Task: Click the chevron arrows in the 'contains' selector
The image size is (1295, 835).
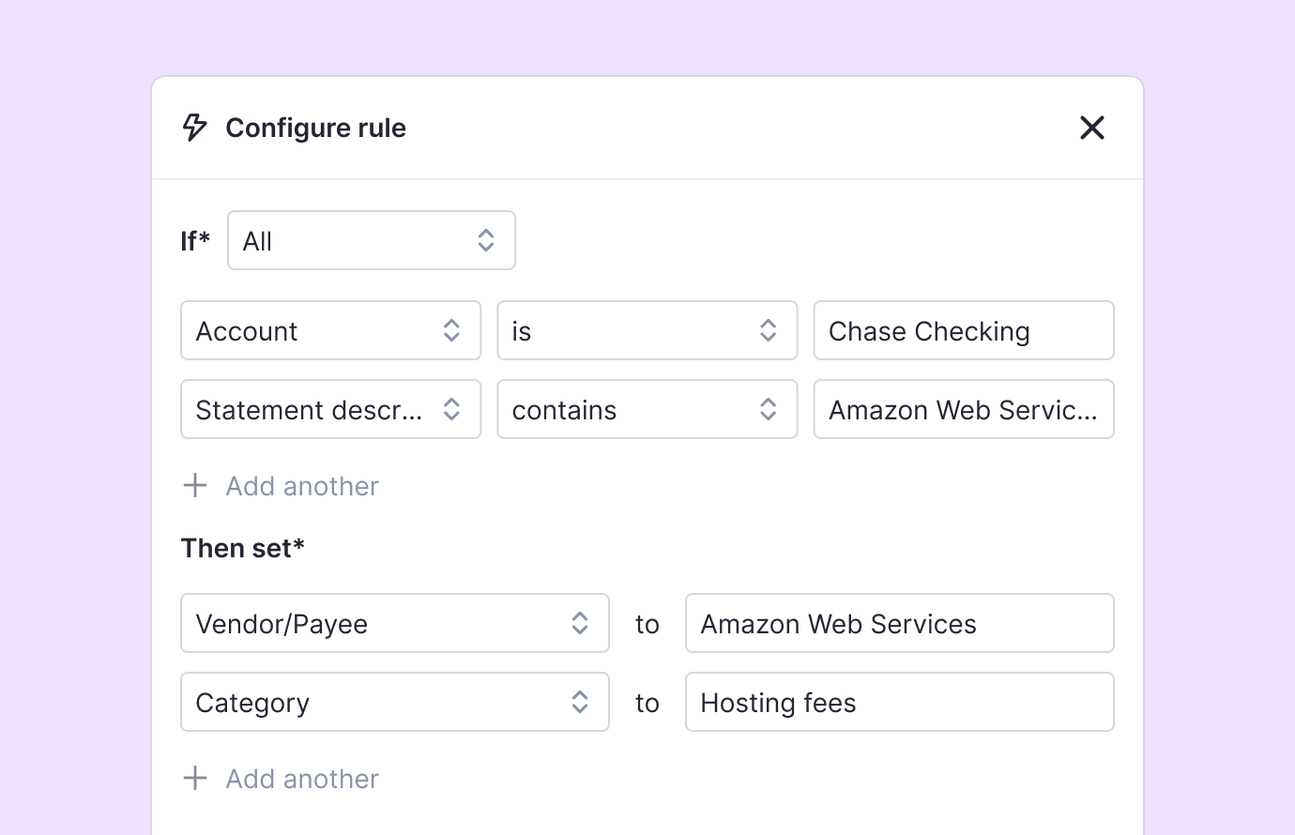Action: [x=768, y=410]
